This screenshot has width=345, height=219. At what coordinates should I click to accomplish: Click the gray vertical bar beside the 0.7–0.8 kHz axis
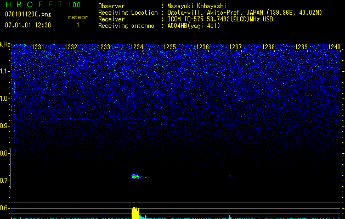coord(10,169)
